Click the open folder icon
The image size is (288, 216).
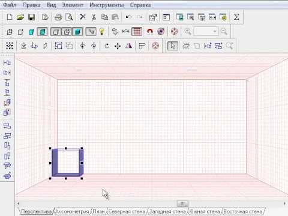(20, 17)
